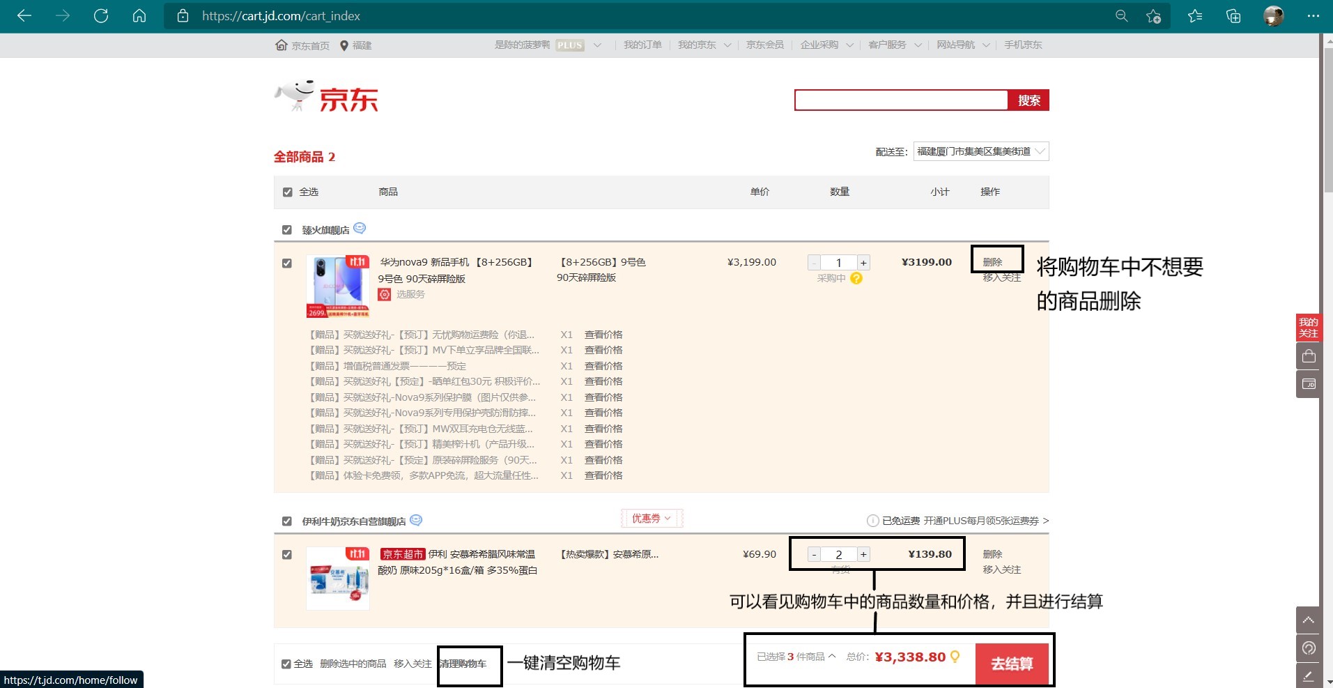Viewport: 1333px width, 688px height.
Task: Open the browser home page icon
Action: (139, 16)
